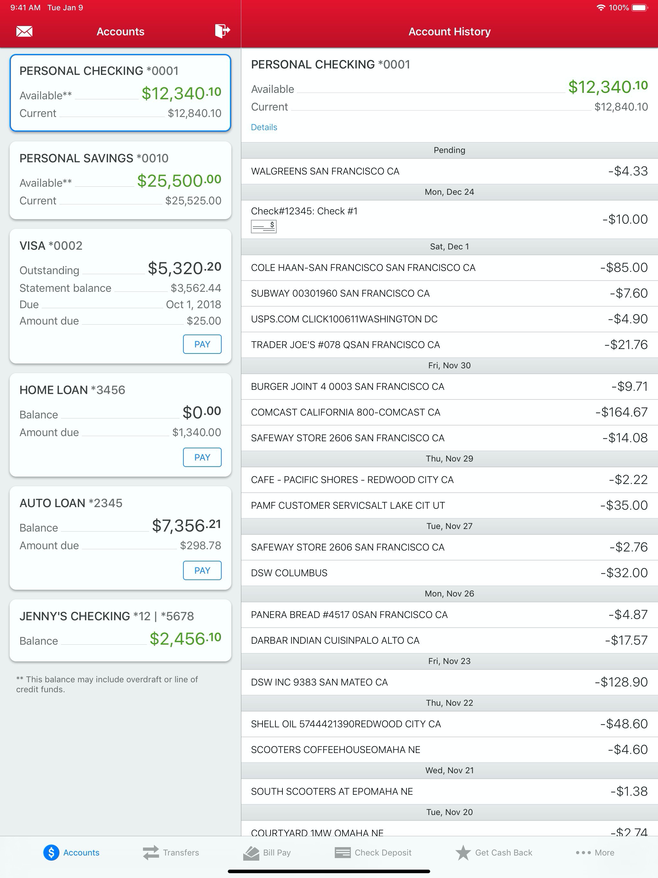The height and width of the screenshot is (878, 658).
Task: Open the BURGER JOINT 4 0003 transaction
Action: 449,387
